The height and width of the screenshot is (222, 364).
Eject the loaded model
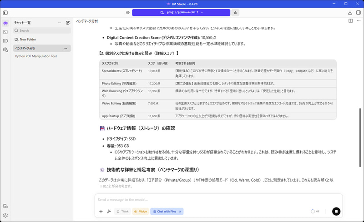pos(235,13)
